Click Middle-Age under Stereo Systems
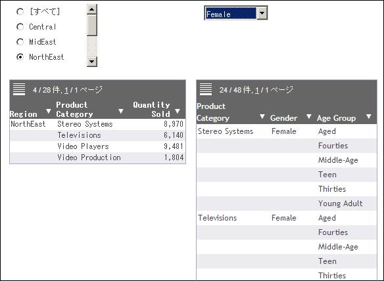Screen dimensions: 384x281 coord(338,160)
